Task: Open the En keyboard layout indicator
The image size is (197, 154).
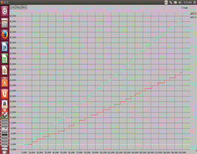Action: coord(166,2)
